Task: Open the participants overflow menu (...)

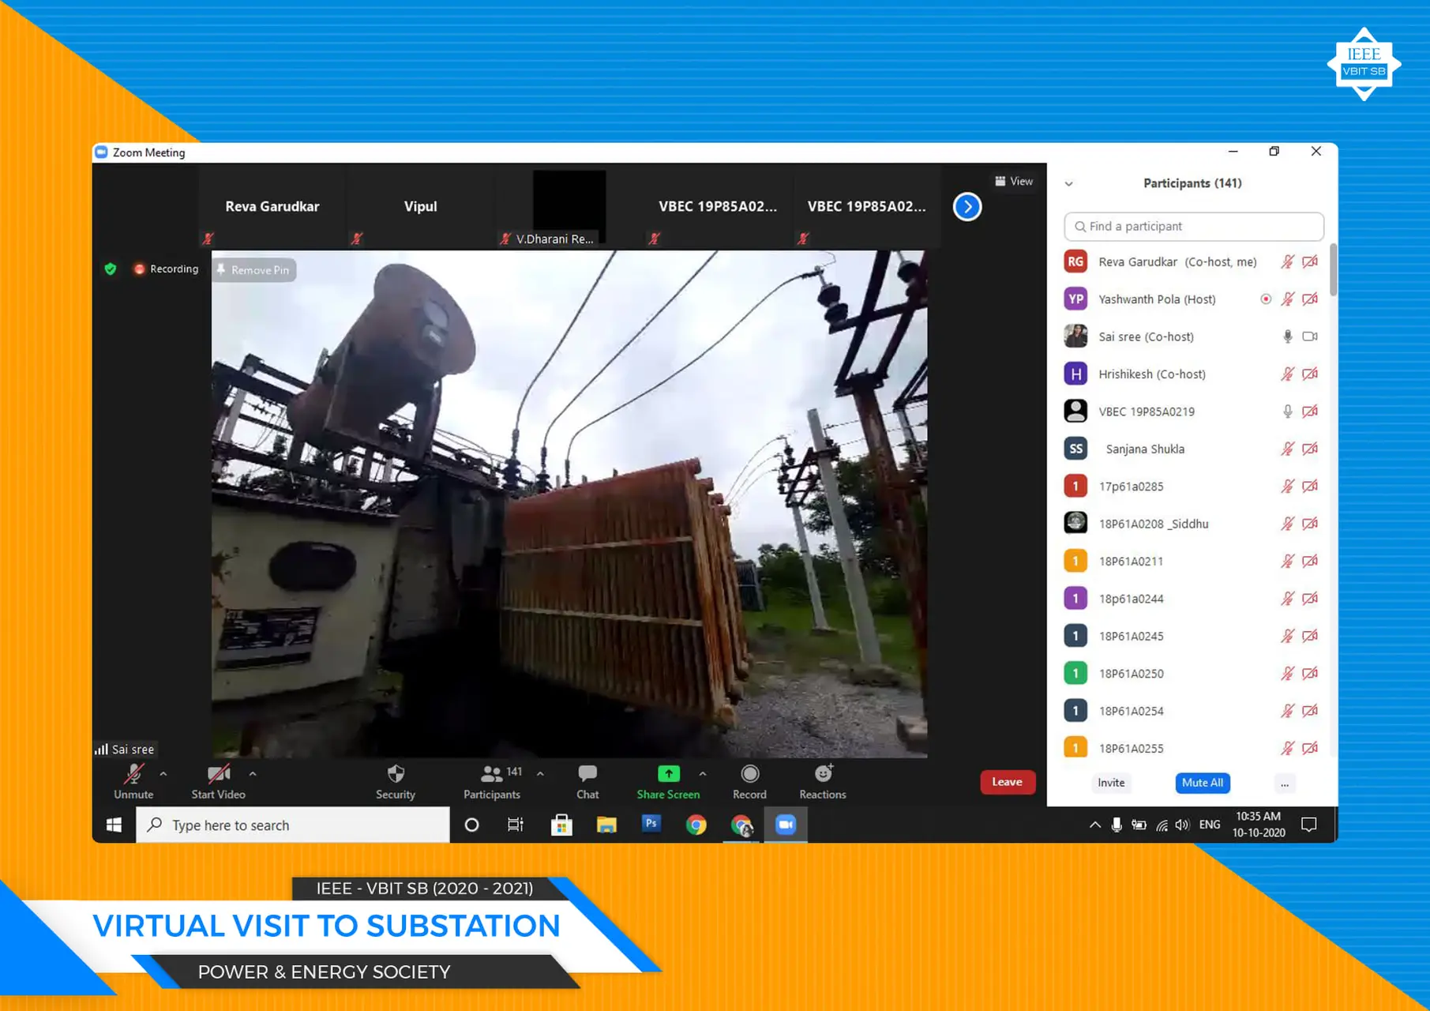Action: [1284, 783]
